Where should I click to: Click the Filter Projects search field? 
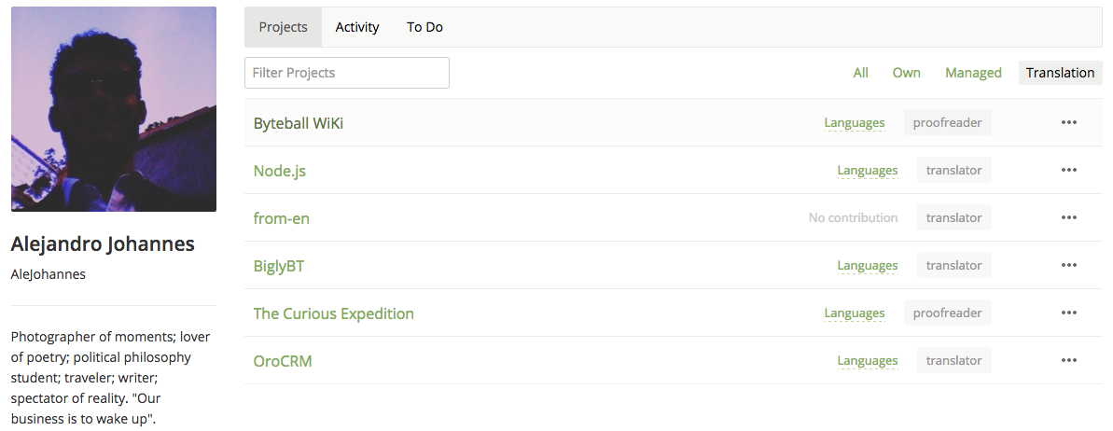pyautogui.click(x=347, y=73)
